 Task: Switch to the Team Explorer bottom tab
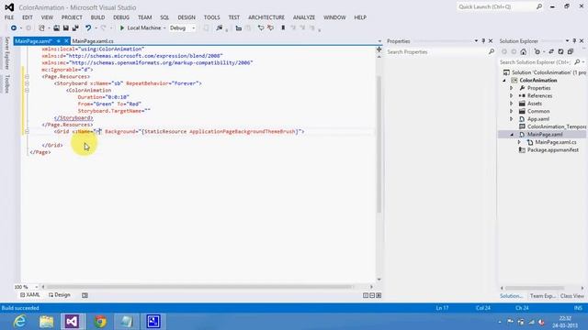point(543,296)
